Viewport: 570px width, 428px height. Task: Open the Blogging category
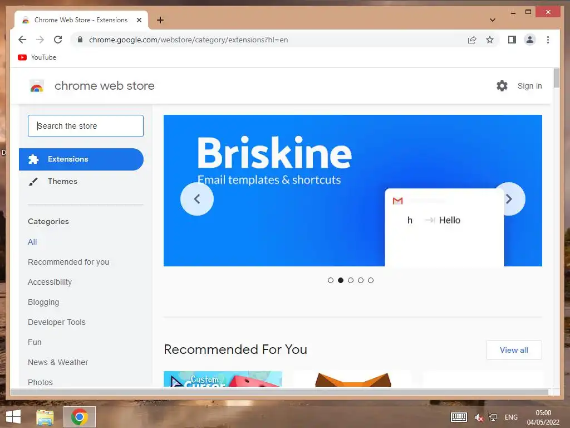click(43, 302)
